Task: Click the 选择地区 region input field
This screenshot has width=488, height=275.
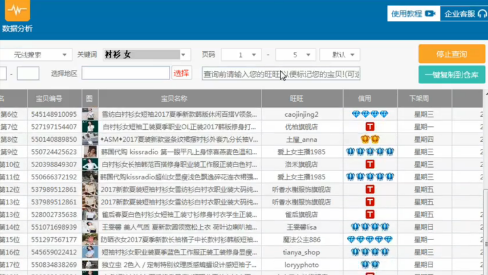Action: click(x=126, y=73)
